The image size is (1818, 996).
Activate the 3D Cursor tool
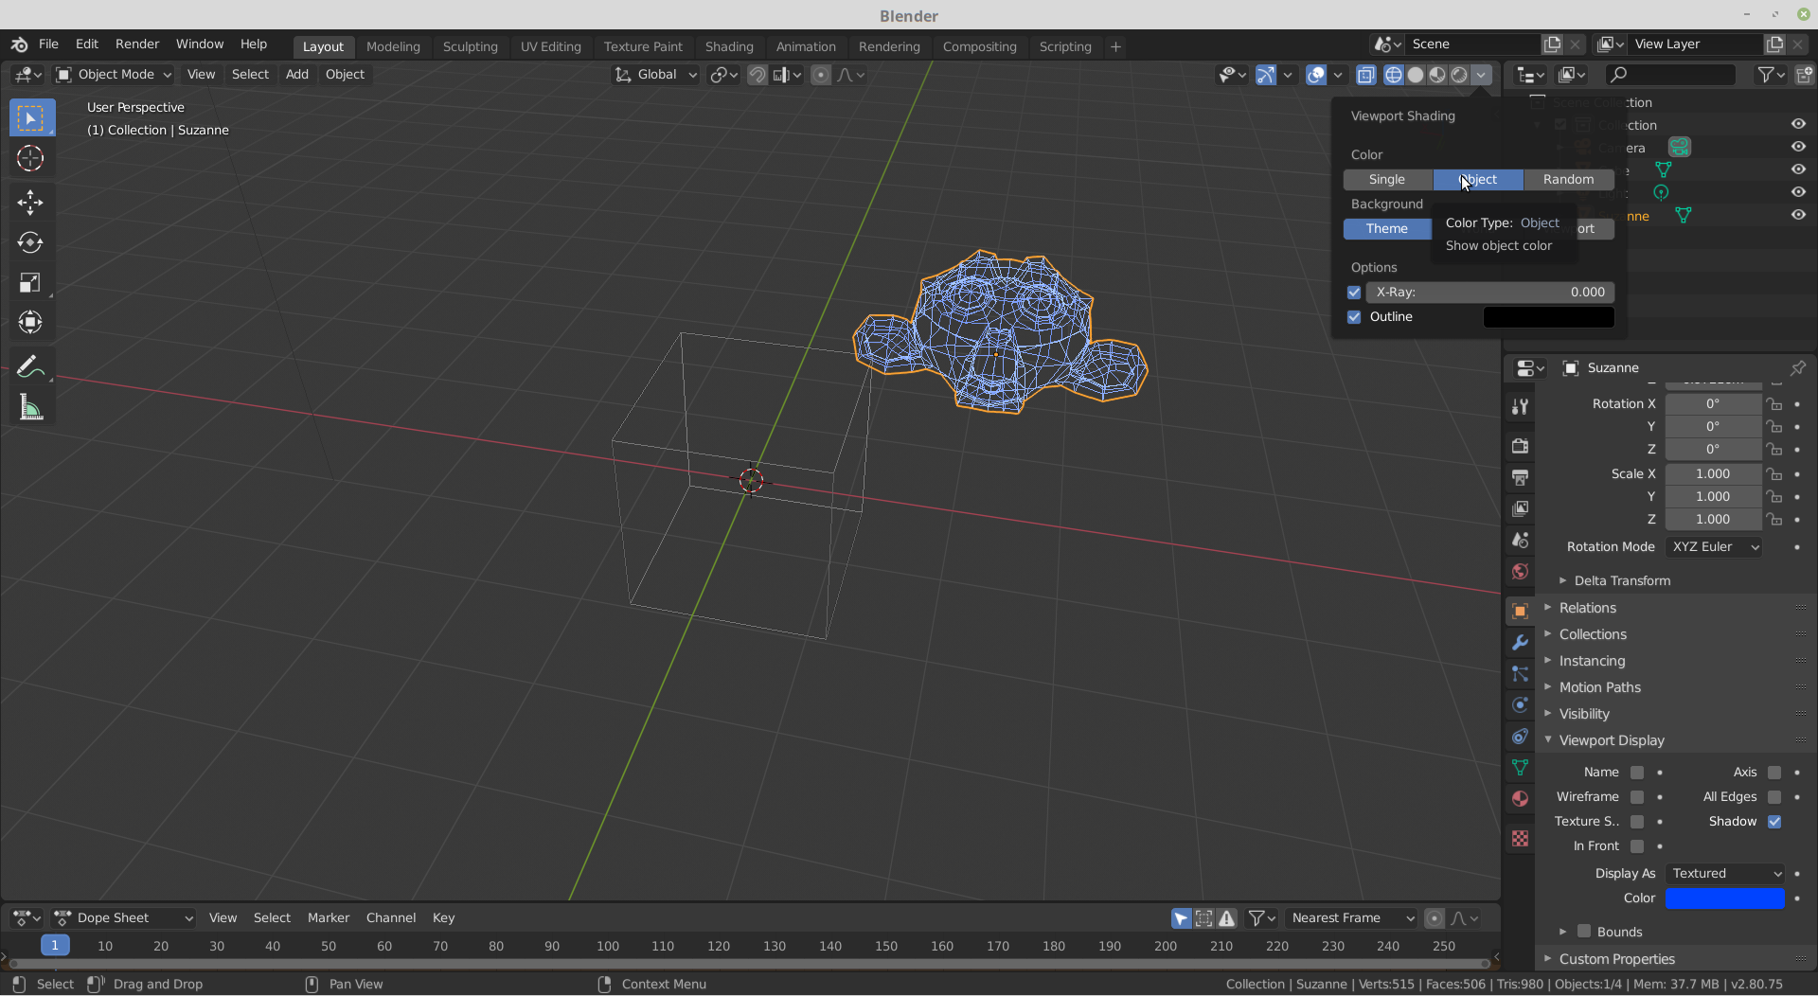coord(31,158)
